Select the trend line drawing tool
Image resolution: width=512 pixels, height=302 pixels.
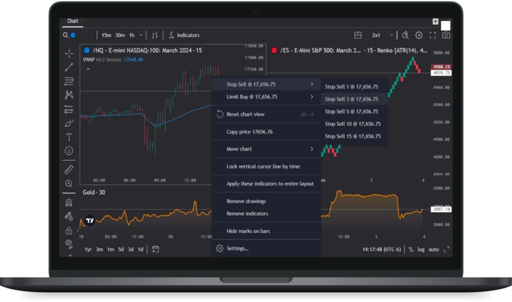click(69, 67)
